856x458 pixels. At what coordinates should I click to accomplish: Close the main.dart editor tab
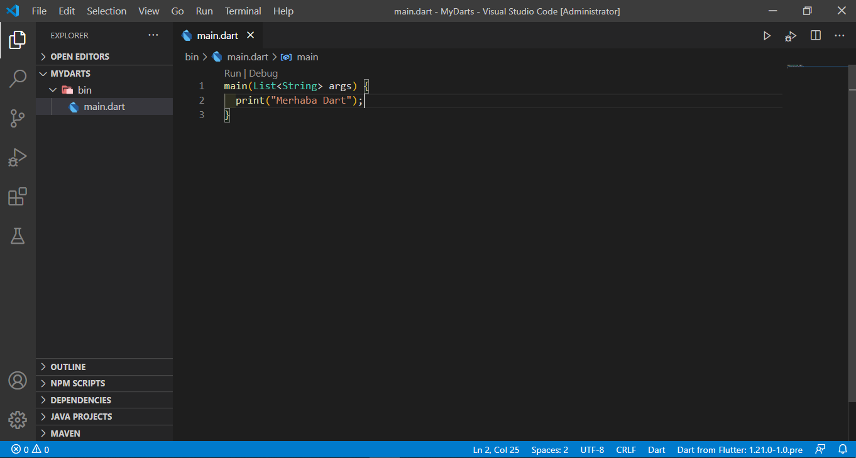250,36
